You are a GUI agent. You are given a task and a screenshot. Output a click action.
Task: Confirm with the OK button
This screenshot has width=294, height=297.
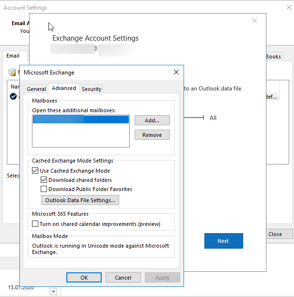84,278
